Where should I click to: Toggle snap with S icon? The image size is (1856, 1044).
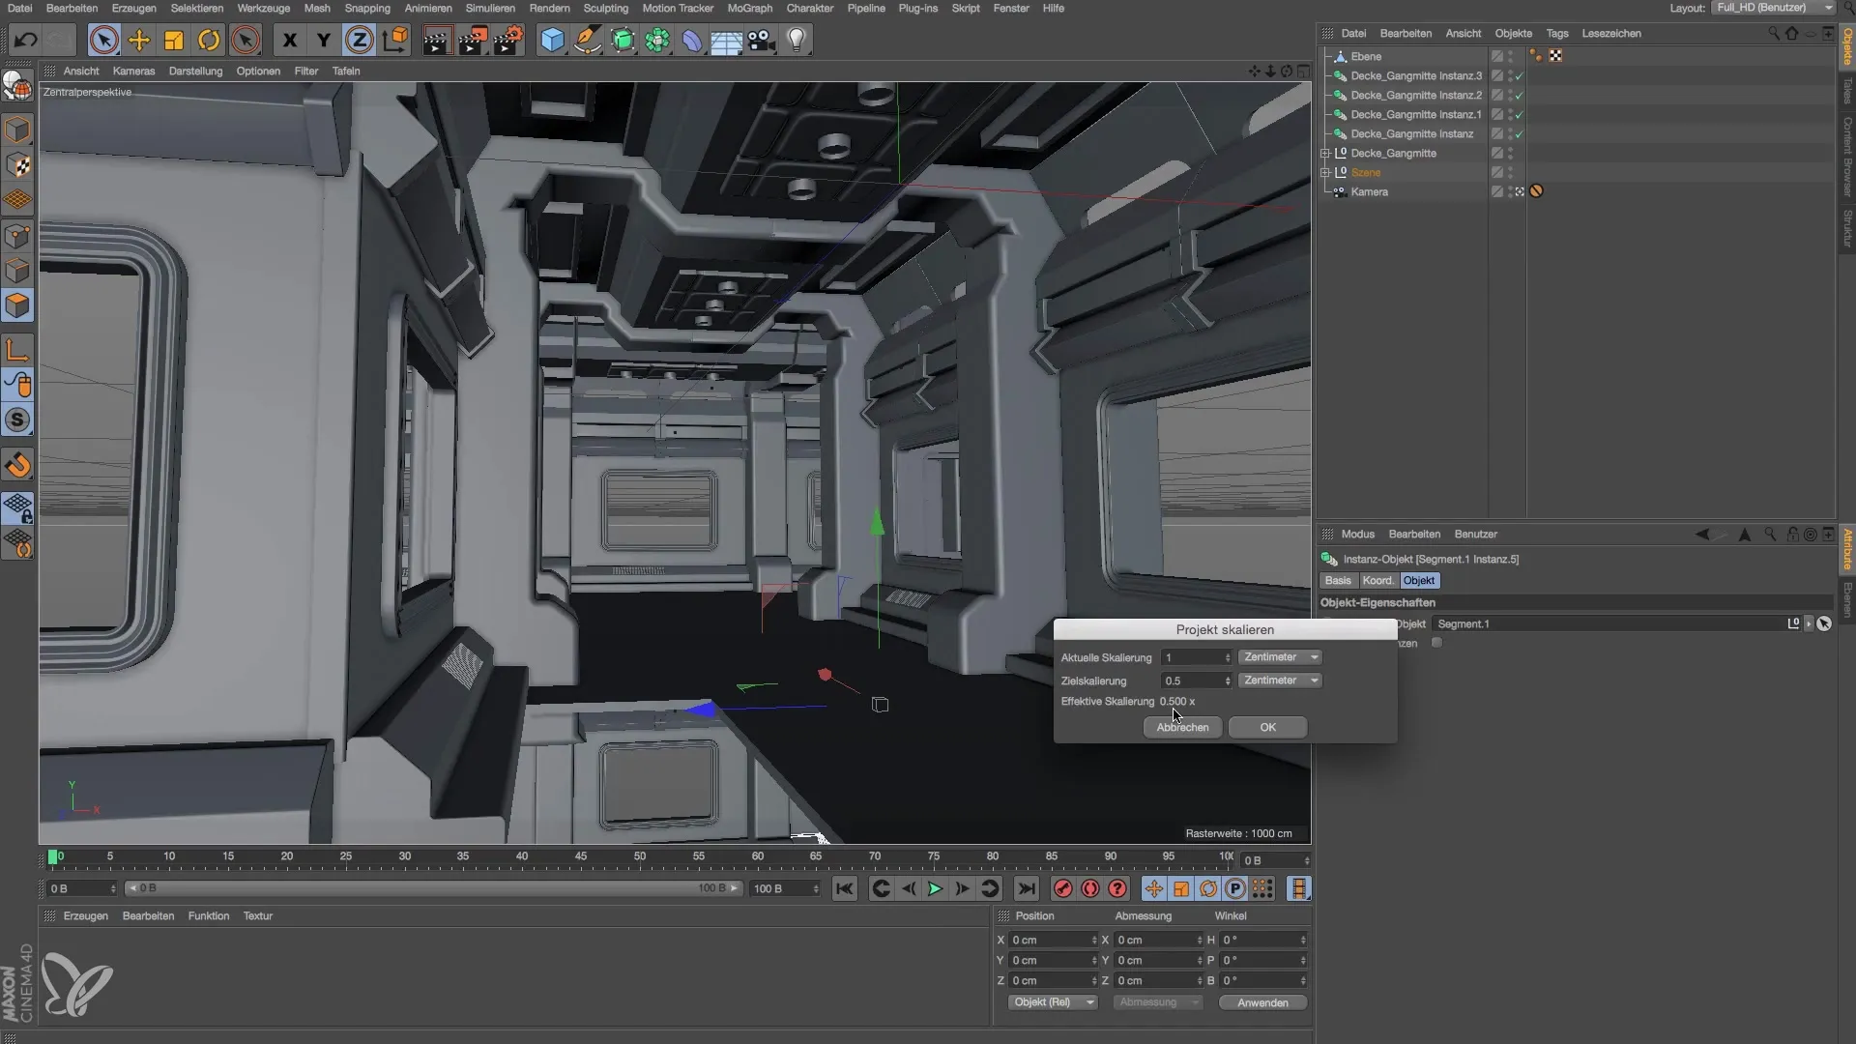pos(17,420)
